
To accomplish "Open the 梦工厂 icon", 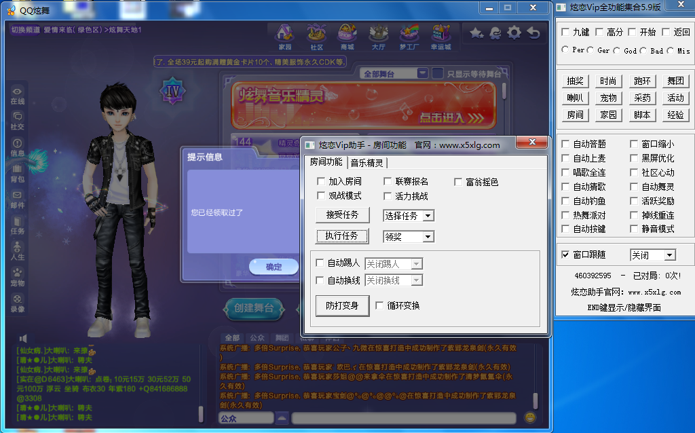I will point(409,37).
